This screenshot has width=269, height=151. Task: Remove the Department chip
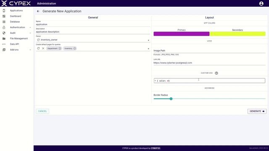60,49
